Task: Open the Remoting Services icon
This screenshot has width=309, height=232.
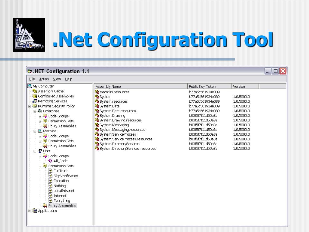Action: pos(35,101)
